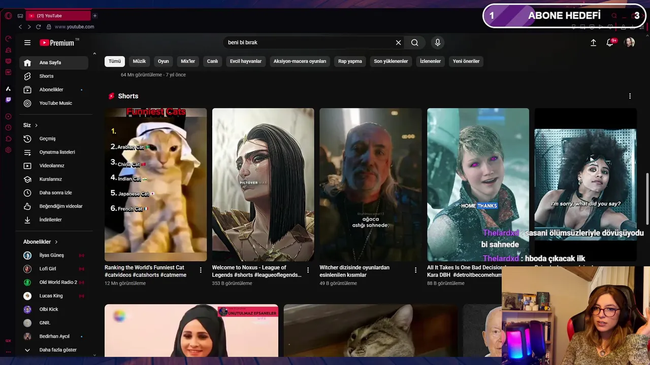
Task: Go forward in browser
Action: [29, 27]
